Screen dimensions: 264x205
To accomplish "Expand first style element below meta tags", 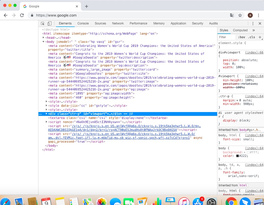I will tap(47, 101).
